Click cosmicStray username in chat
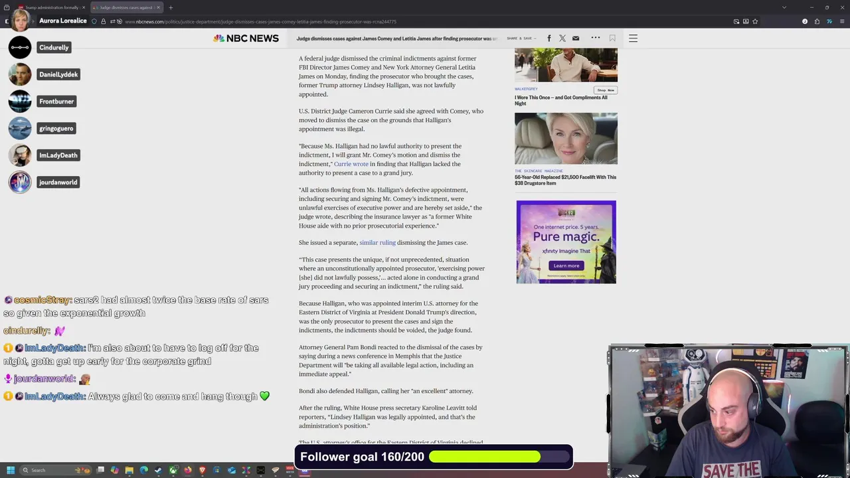 (x=42, y=300)
